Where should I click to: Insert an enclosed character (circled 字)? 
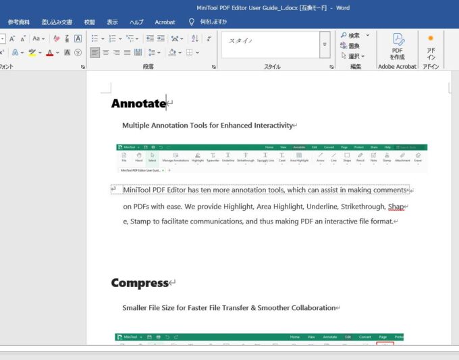click(x=78, y=53)
